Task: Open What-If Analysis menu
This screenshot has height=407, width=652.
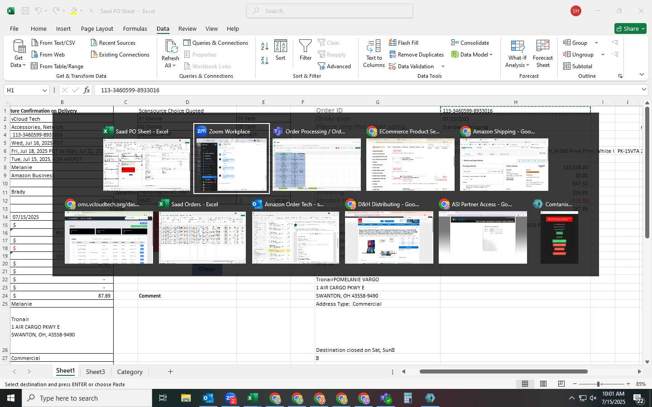Action: pyautogui.click(x=518, y=54)
